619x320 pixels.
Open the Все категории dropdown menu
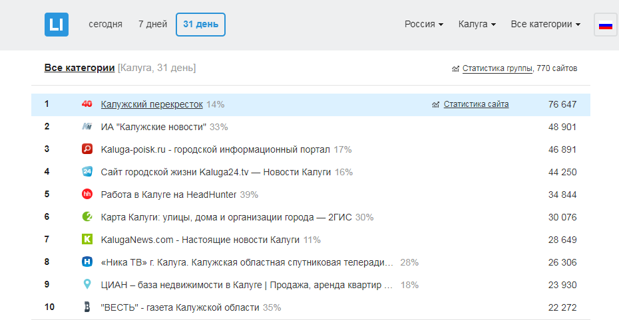point(545,25)
